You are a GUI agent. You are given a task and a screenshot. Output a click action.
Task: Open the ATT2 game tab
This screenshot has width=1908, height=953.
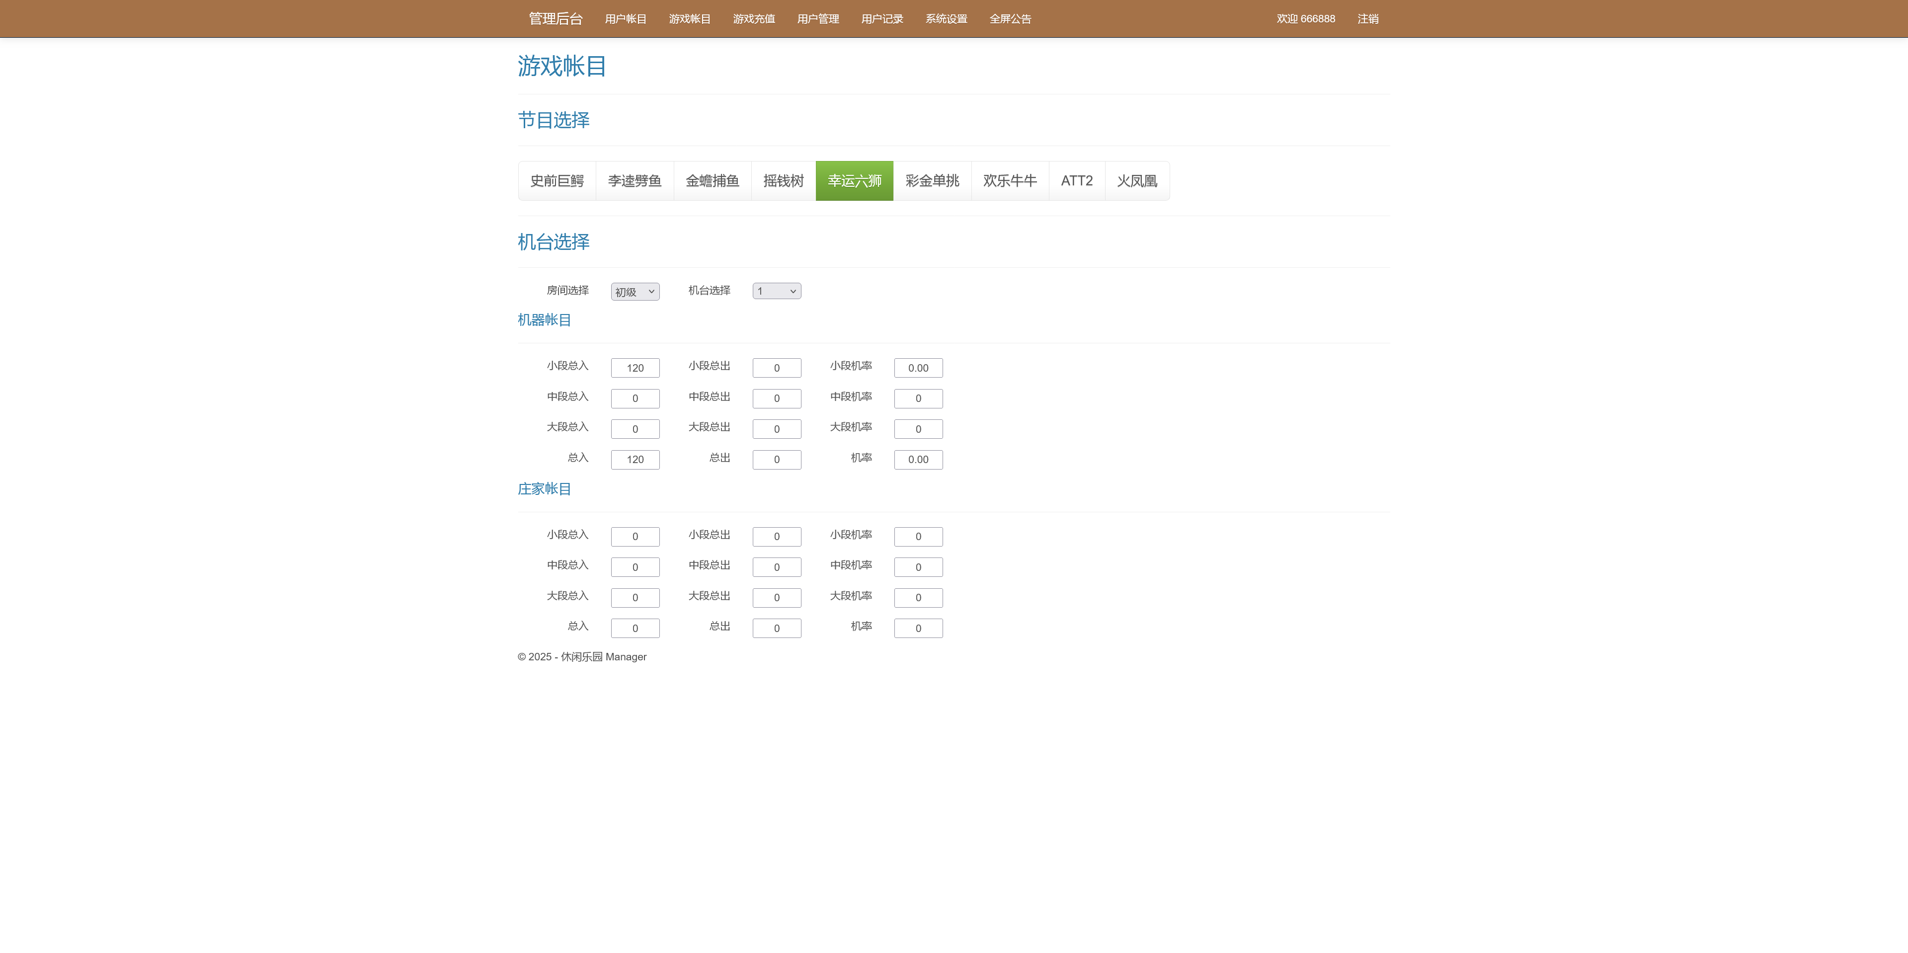click(1076, 180)
